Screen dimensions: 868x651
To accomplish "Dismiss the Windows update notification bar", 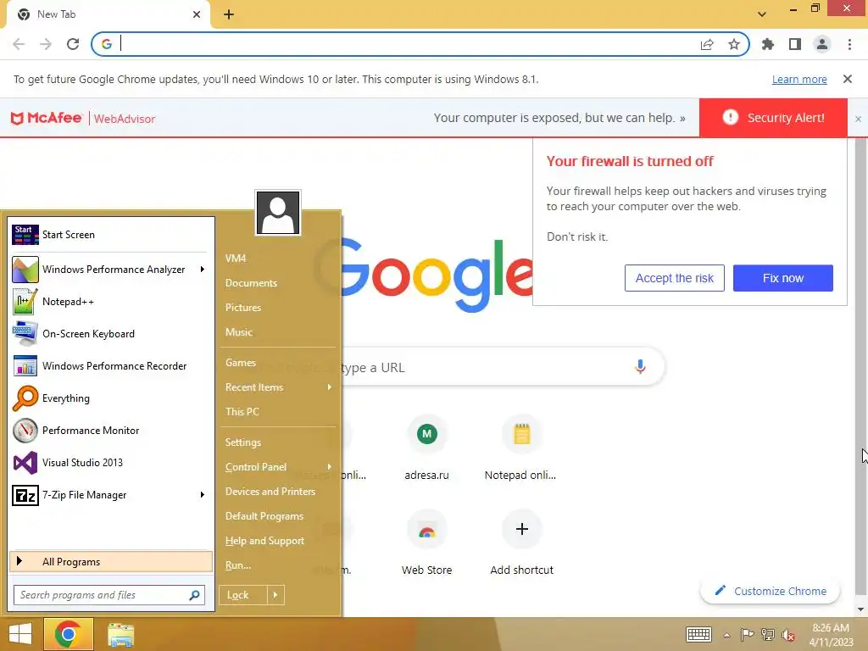I will click(847, 79).
